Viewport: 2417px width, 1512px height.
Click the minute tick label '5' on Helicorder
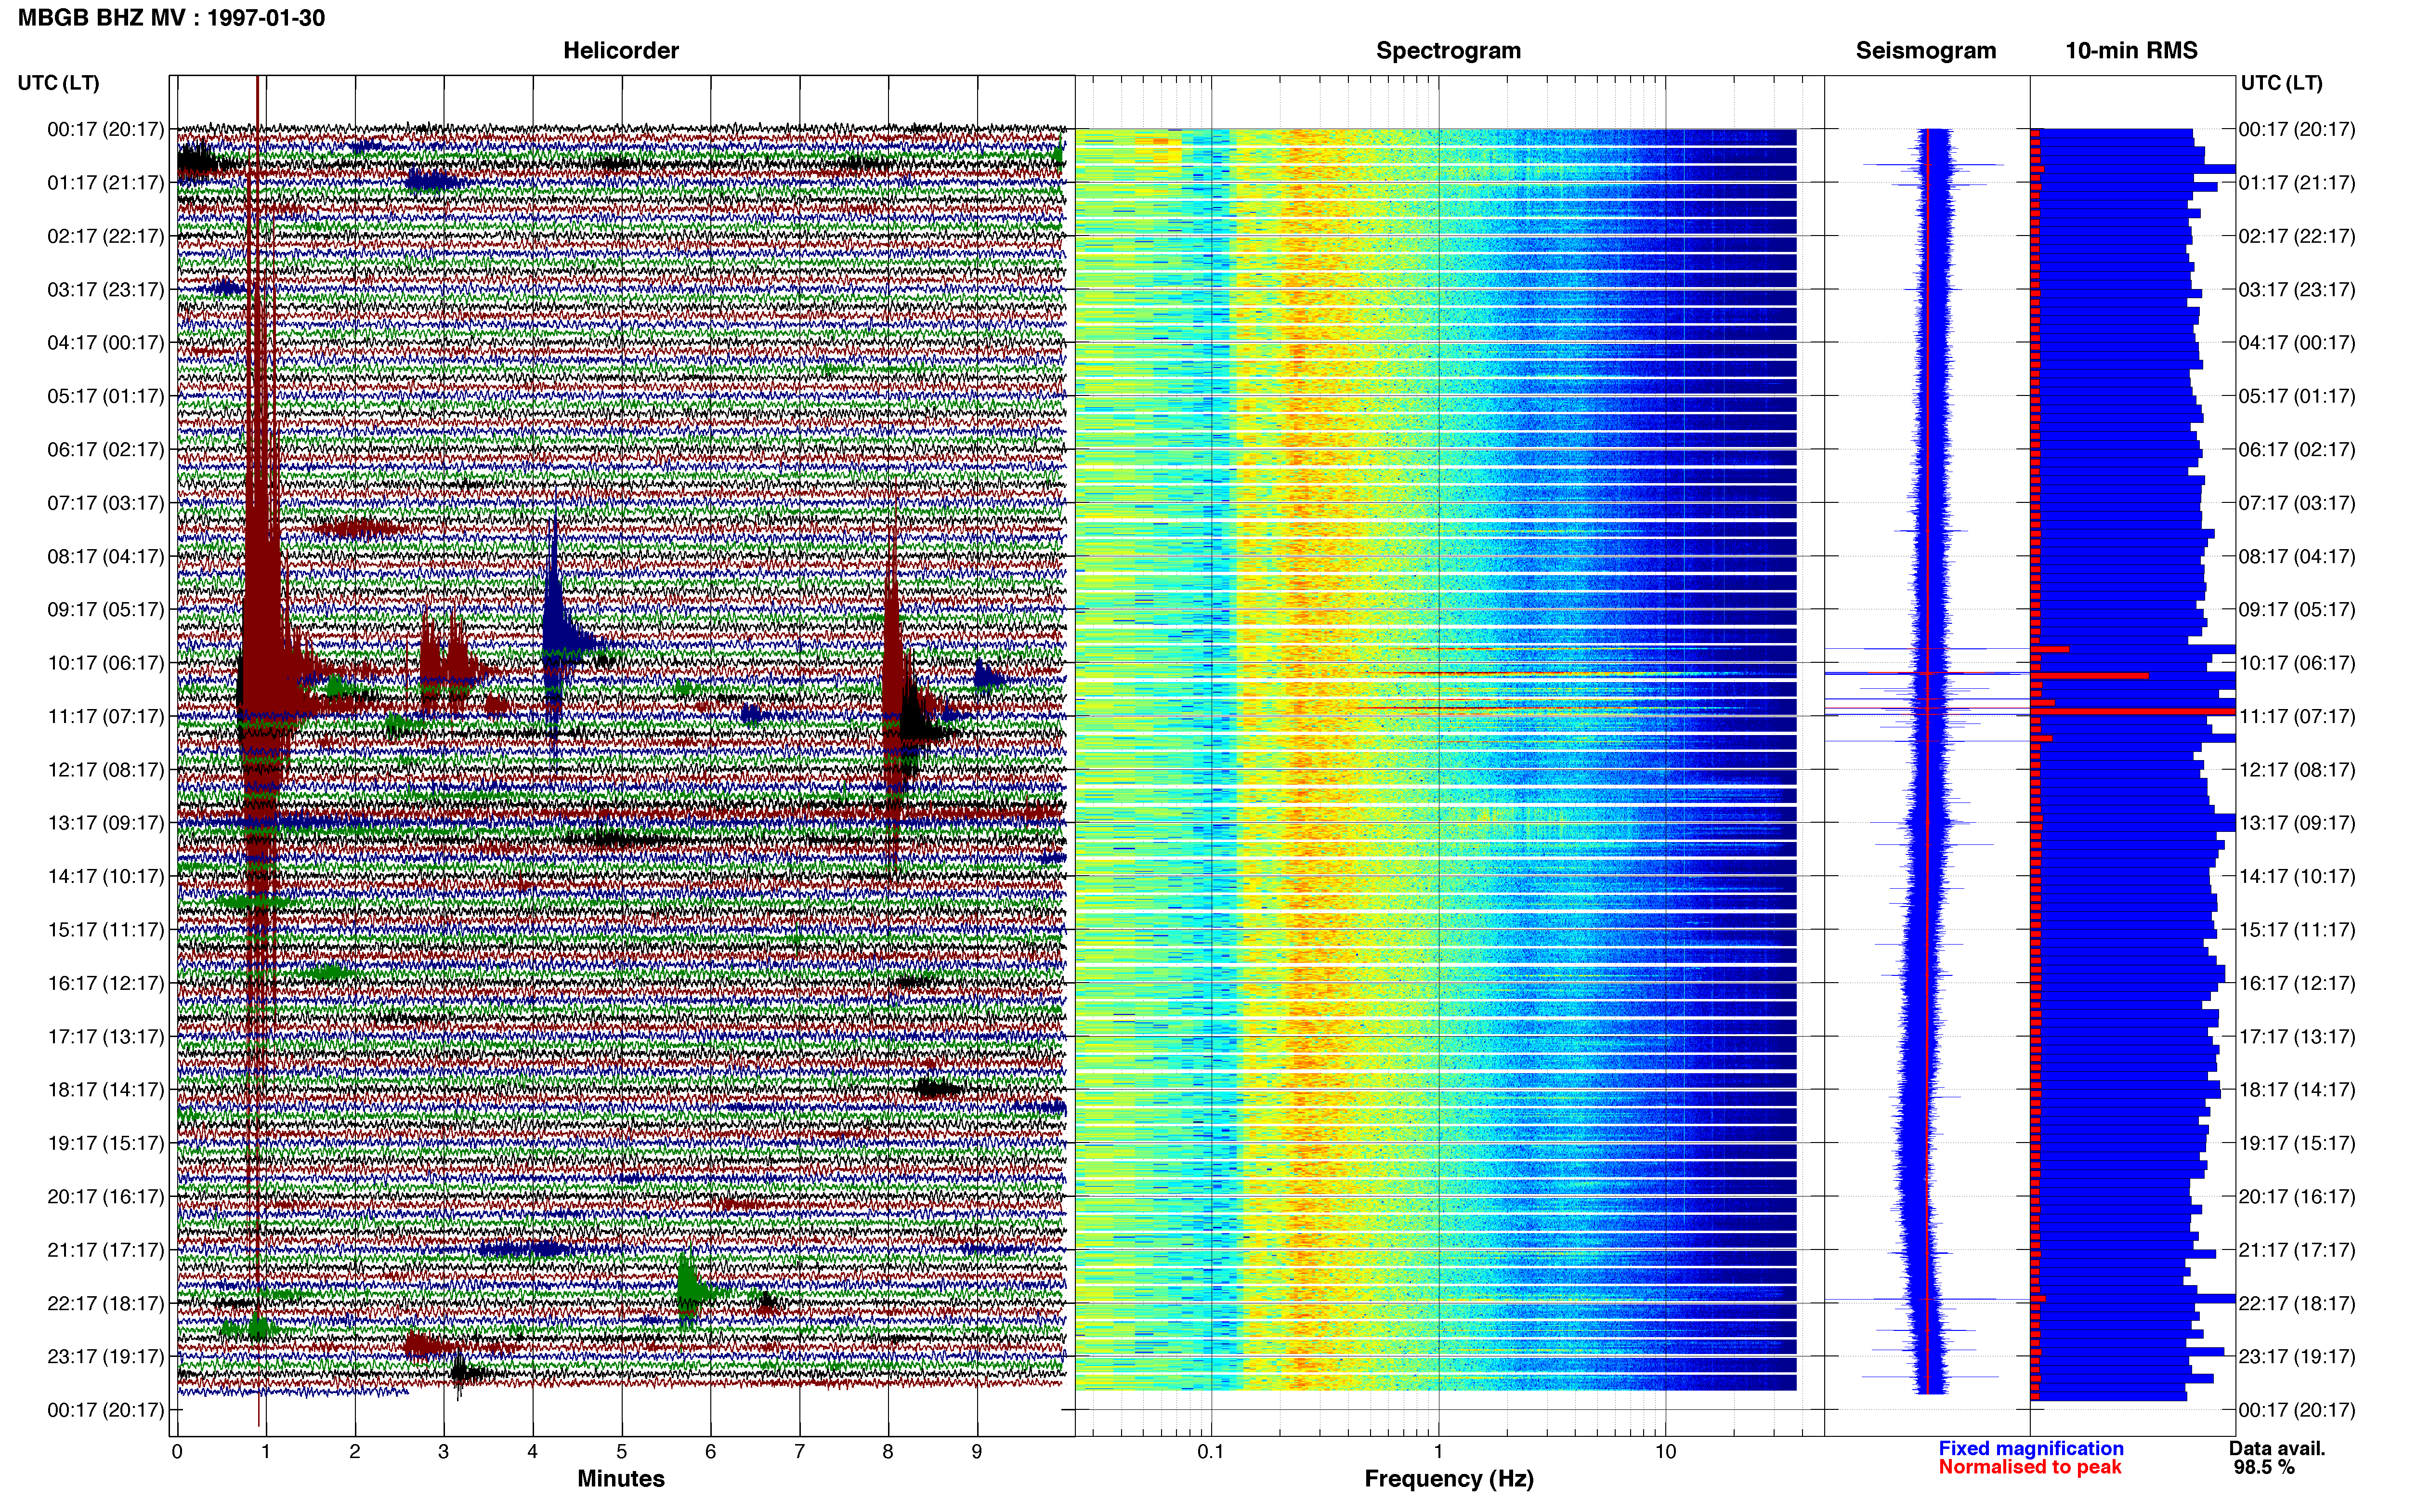pyautogui.click(x=622, y=1451)
